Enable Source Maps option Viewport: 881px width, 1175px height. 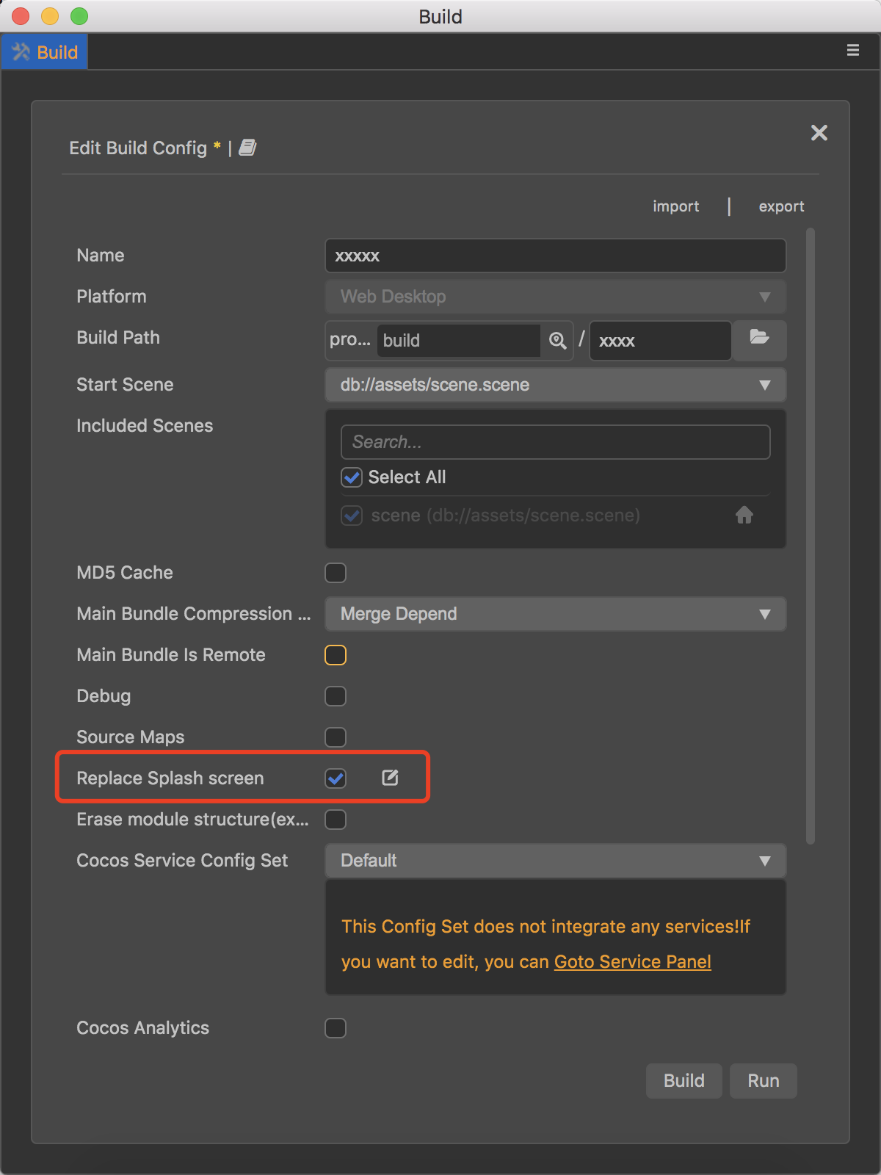click(x=336, y=737)
